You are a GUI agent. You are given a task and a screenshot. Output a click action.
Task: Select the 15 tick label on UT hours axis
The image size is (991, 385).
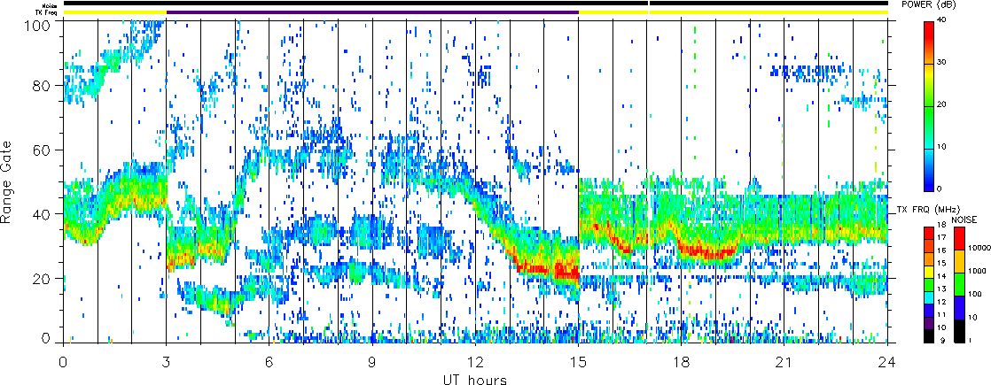click(578, 362)
